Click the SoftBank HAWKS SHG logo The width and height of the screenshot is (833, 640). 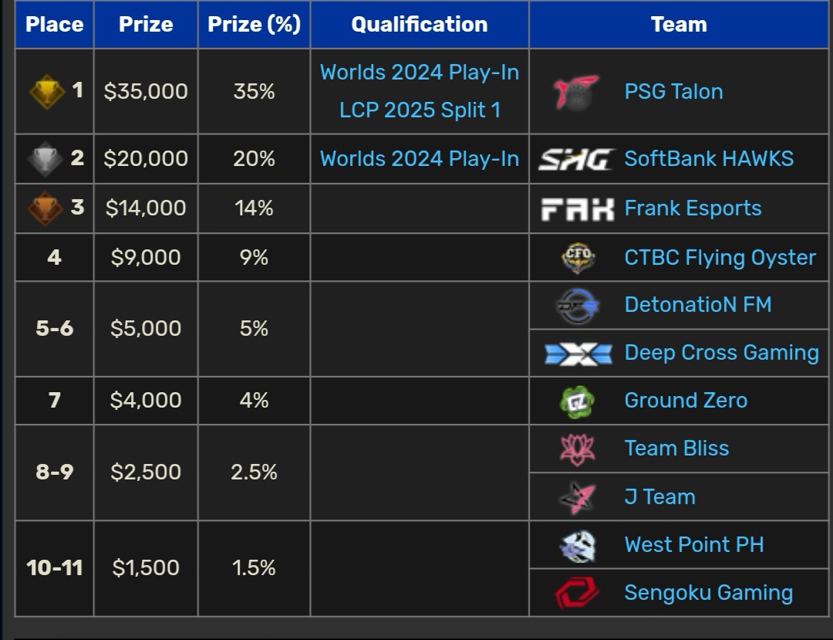pos(576,159)
